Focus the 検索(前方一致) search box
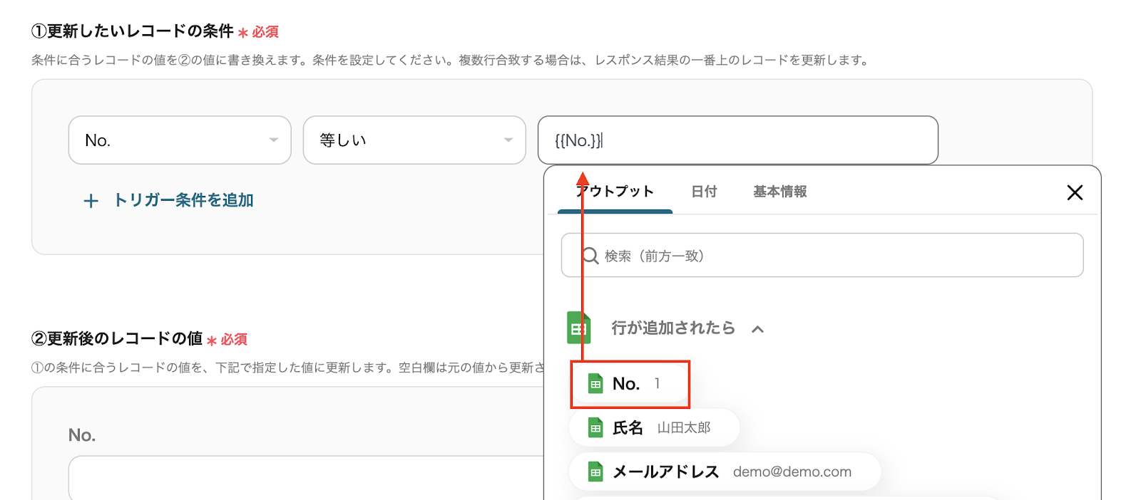Screen dimensions: 1141x500 (x=834, y=256)
